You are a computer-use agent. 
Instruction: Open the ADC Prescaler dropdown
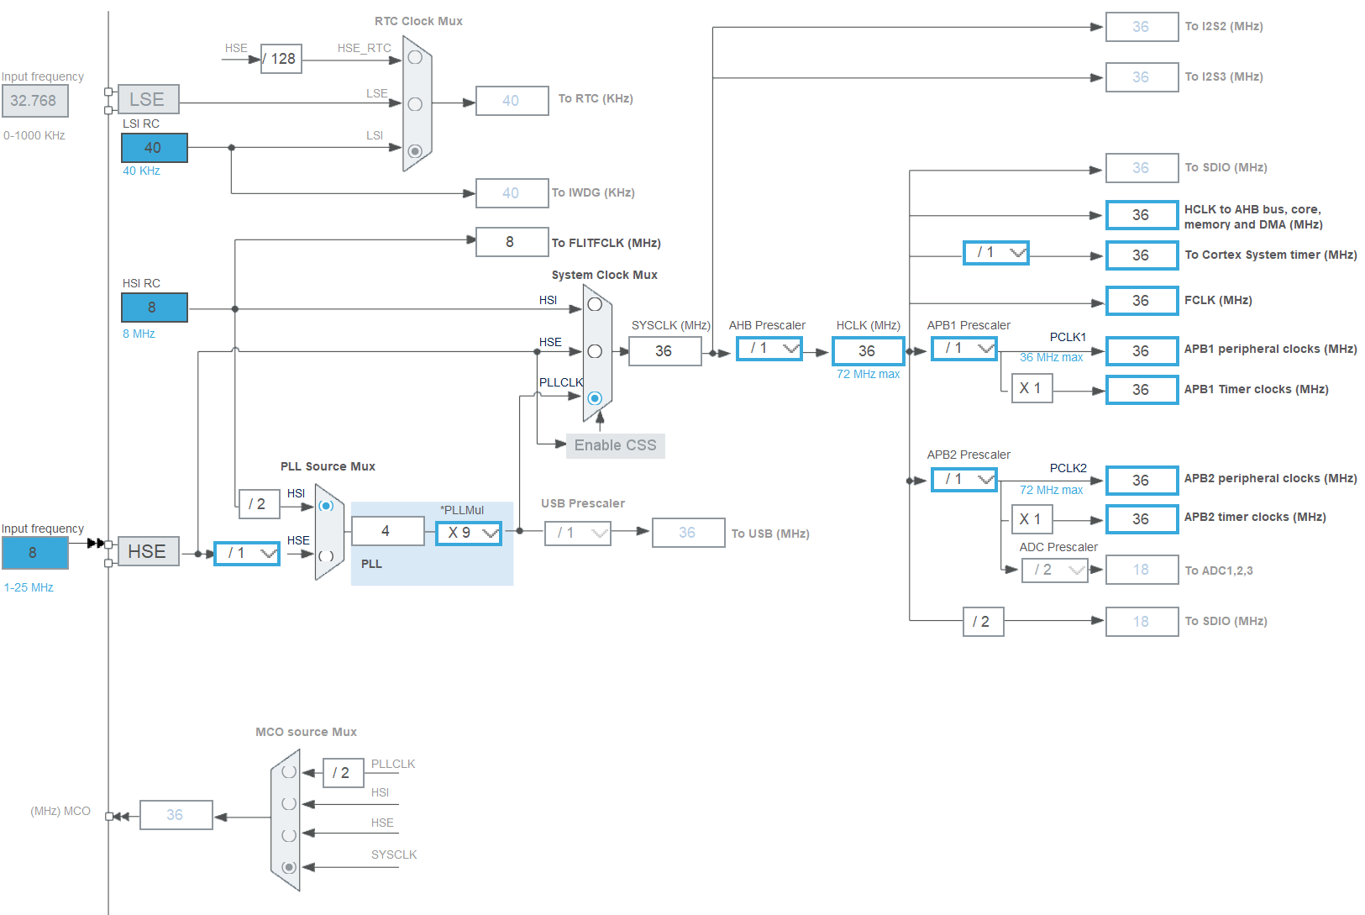(1055, 570)
